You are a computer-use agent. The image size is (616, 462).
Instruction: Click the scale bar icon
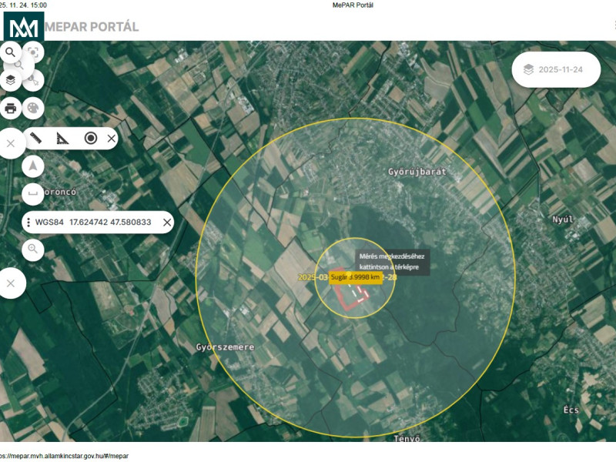click(x=33, y=192)
